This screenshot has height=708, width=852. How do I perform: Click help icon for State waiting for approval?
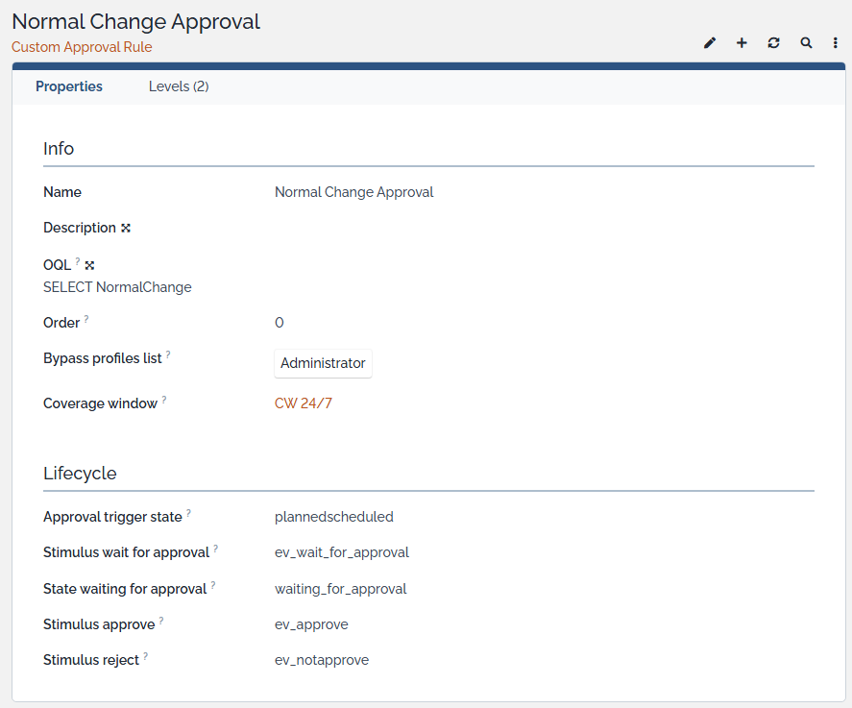click(213, 585)
